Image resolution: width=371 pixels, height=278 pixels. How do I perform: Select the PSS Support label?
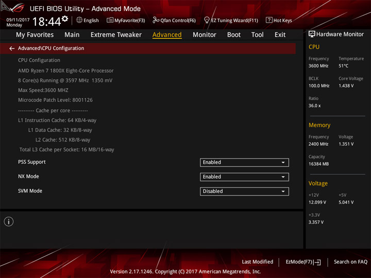coord(32,162)
